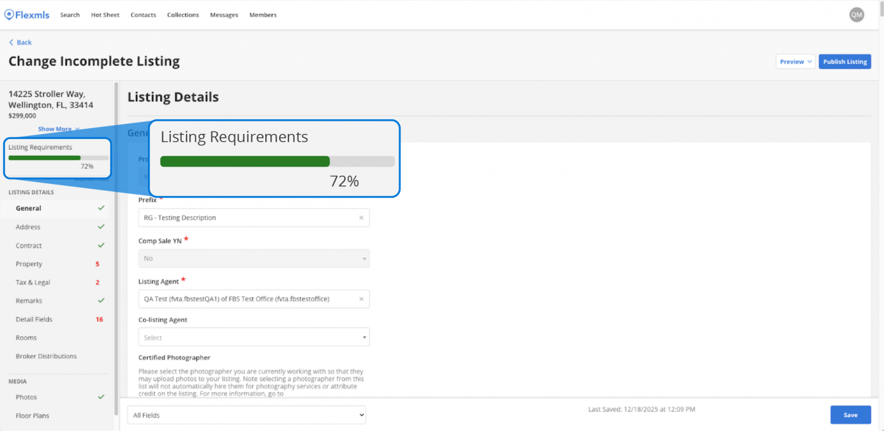Click the red 2 count beside Tax & Legal
The image size is (884, 431).
[97, 282]
